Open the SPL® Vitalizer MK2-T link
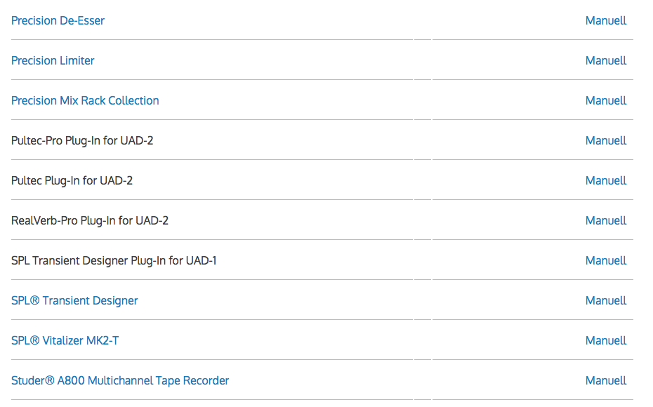The image size is (653, 407). 65,341
